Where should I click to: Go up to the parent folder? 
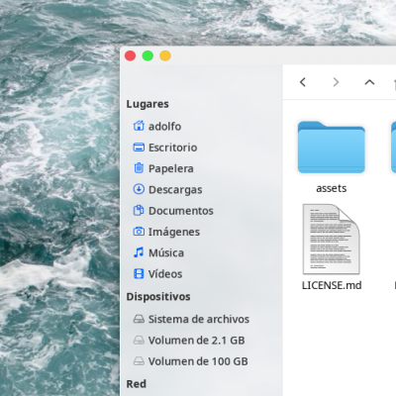point(369,82)
